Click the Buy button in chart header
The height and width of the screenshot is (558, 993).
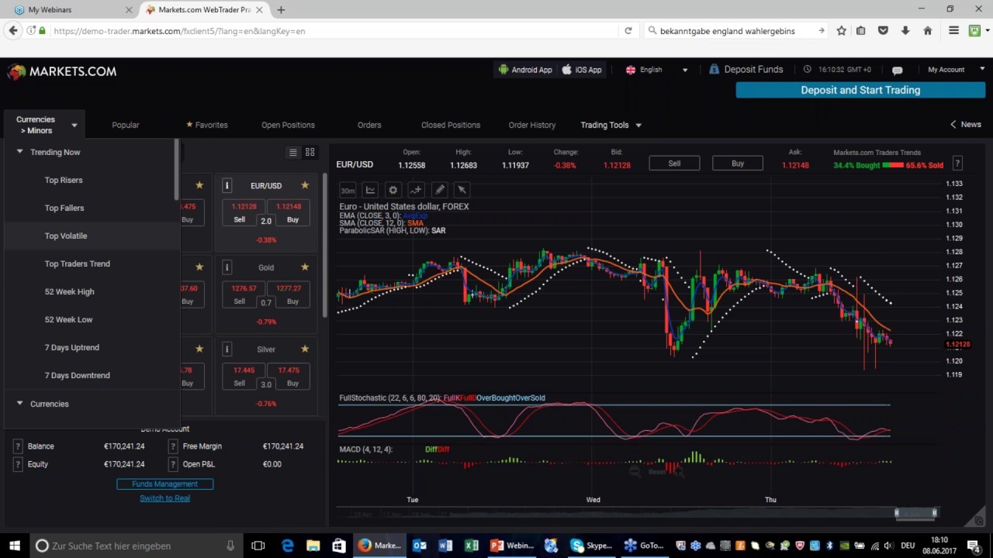coord(738,164)
